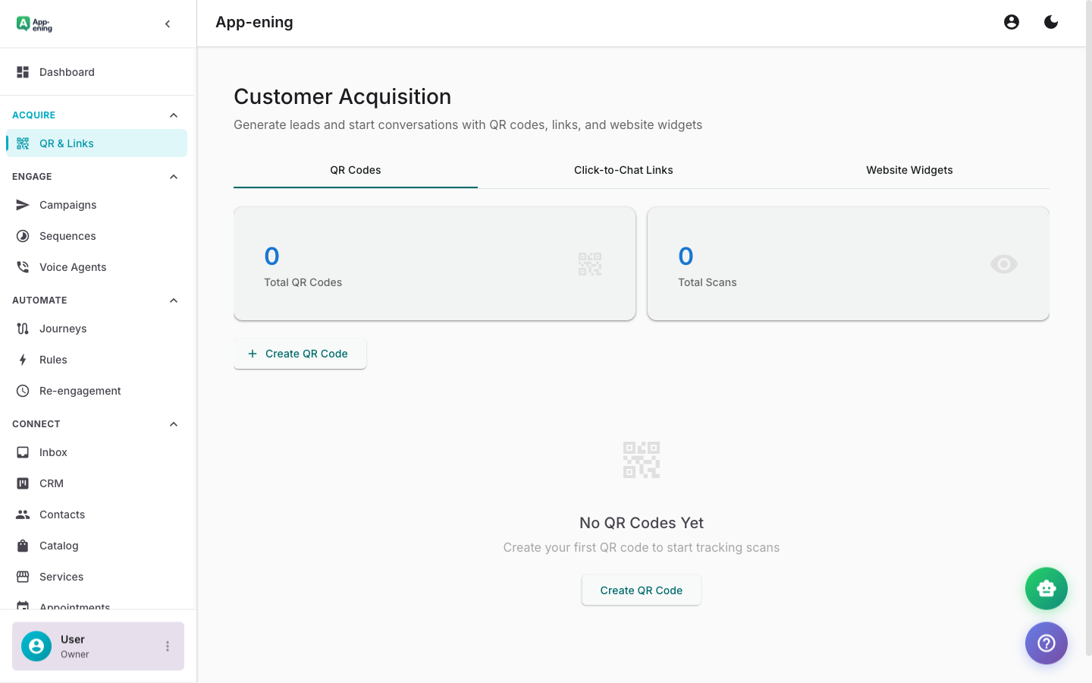Collapse the AUTOMATE section chevron
The width and height of the screenshot is (1092, 683).
pyautogui.click(x=174, y=300)
